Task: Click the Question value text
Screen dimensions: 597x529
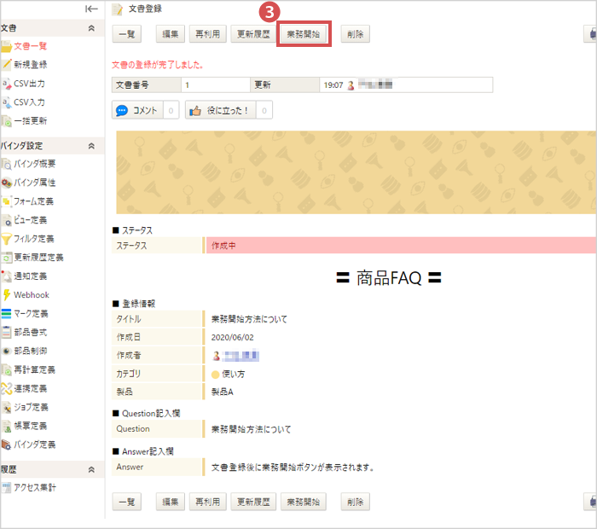Action: tap(252, 429)
